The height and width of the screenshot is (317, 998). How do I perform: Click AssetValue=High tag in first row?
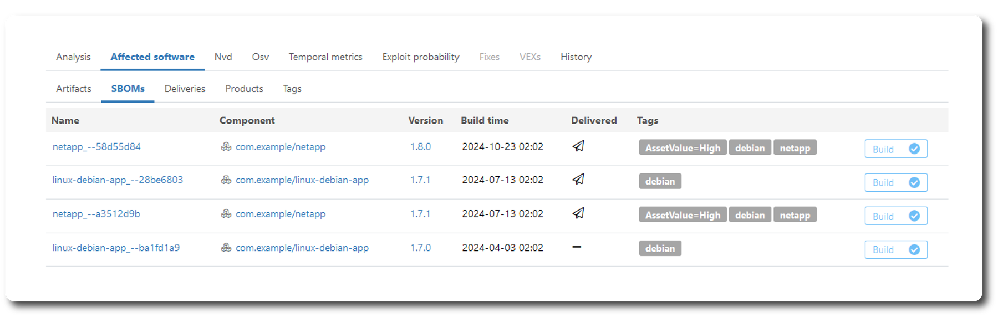(x=682, y=148)
